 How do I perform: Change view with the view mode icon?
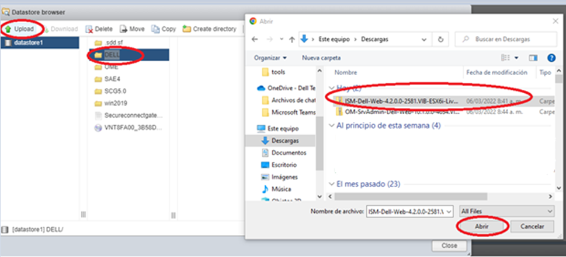tap(505, 58)
